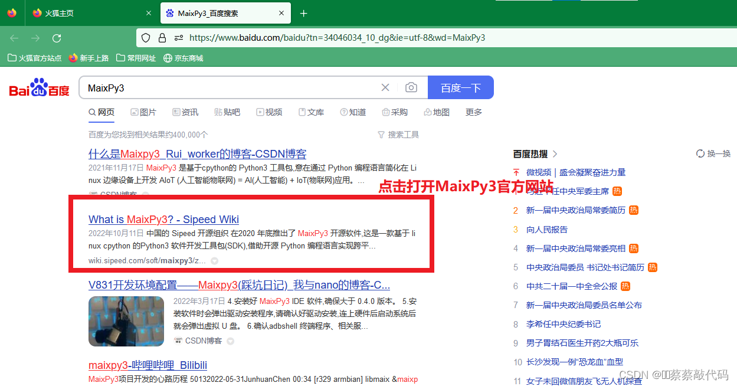Refresh hot searches with 换一换
The height and width of the screenshot is (386, 737).
[x=713, y=153]
